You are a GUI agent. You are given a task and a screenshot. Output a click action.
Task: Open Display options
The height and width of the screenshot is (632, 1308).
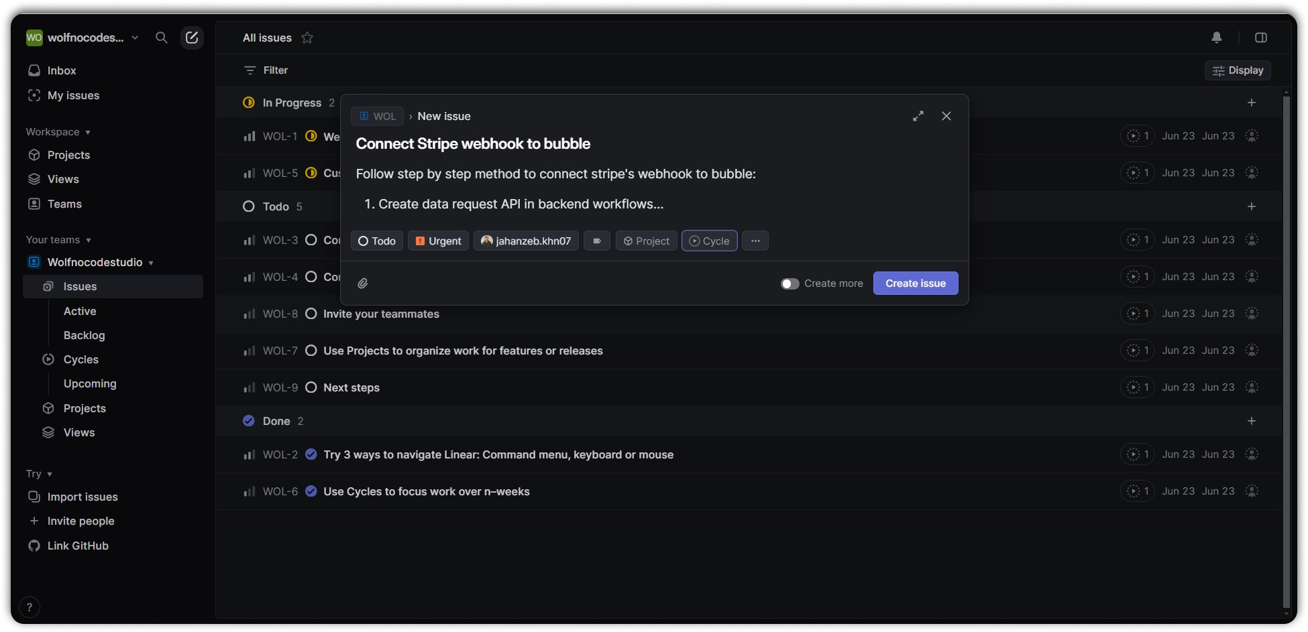pos(1238,70)
